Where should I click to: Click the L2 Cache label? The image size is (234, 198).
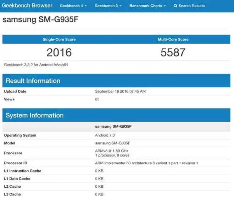pos(12,187)
